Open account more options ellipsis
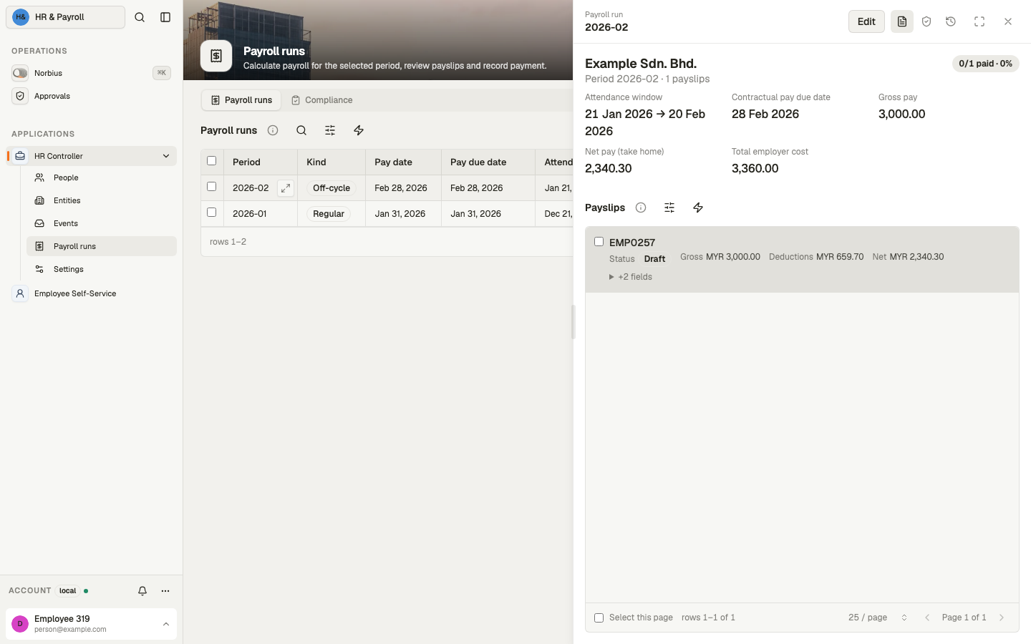This screenshot has height=644, width=1031. [x=165, y=591]
